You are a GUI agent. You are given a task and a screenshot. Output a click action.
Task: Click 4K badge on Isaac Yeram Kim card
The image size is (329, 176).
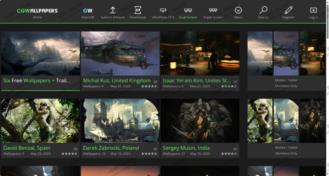click(x=235, y=82)
